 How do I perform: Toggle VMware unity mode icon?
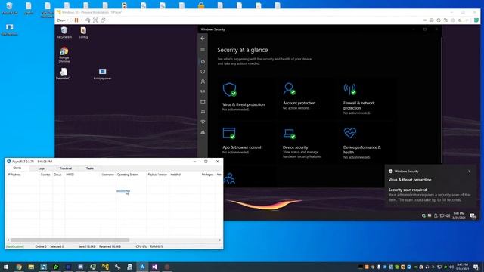(103, 20)
